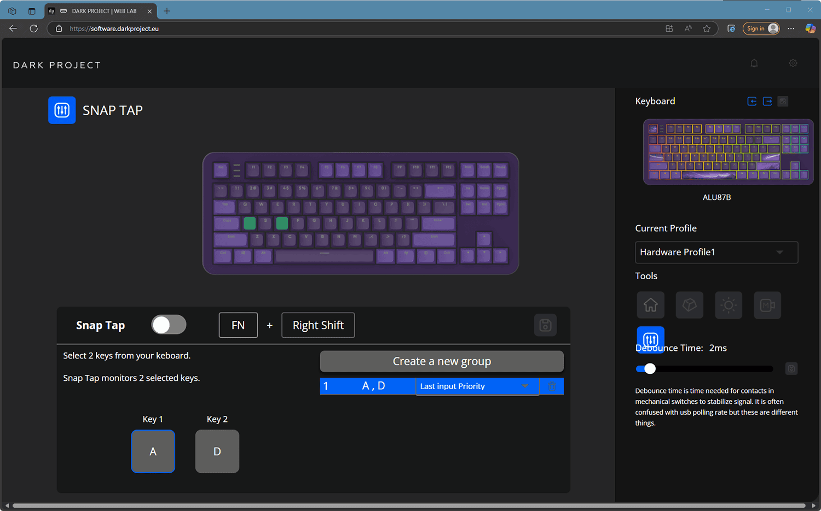Click the DARK PROJECT logo text

57,65
